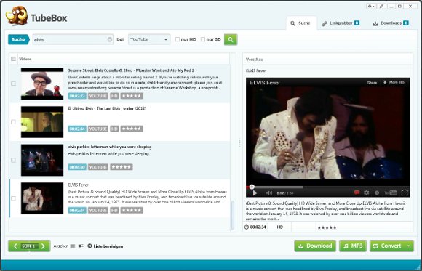The width and height of the screenshot is (422, 271).
Task: Check the elvis perkins letterman video
Action: (x=13, y=161)
